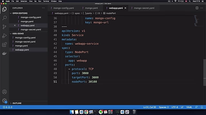Open notifications bell in status bar
The height and width of the screenshot is (115, 206).
point(202,107)
